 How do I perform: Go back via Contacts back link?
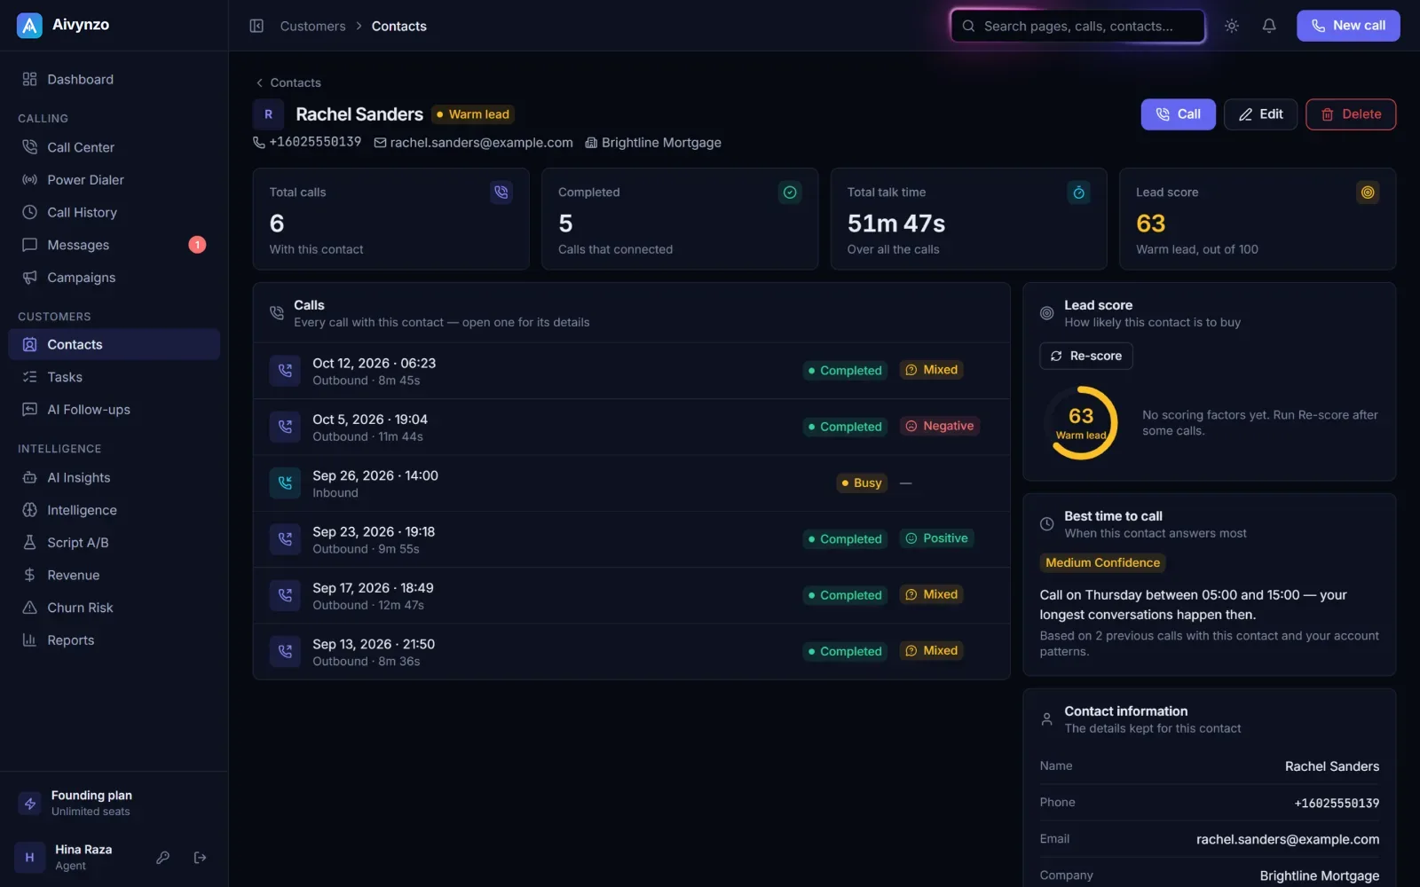pyautogui.click(x=288, y=82)
